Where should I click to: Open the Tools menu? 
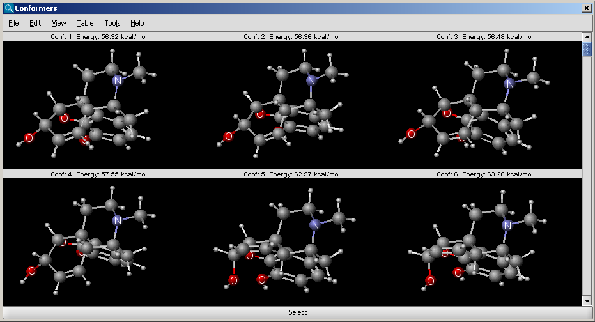(x=112, y=23)
